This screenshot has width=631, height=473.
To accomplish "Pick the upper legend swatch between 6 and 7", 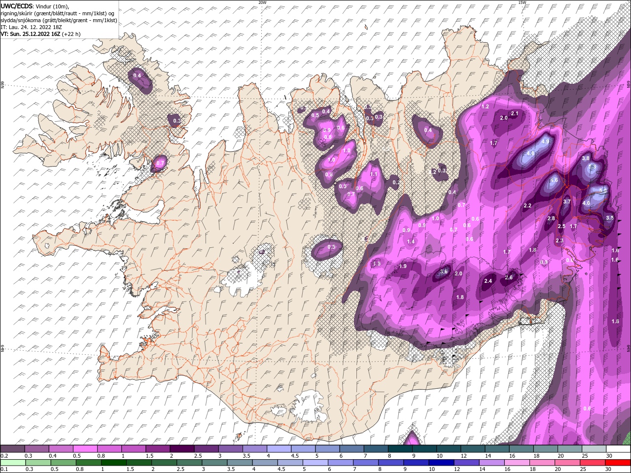I will (351, 449).
